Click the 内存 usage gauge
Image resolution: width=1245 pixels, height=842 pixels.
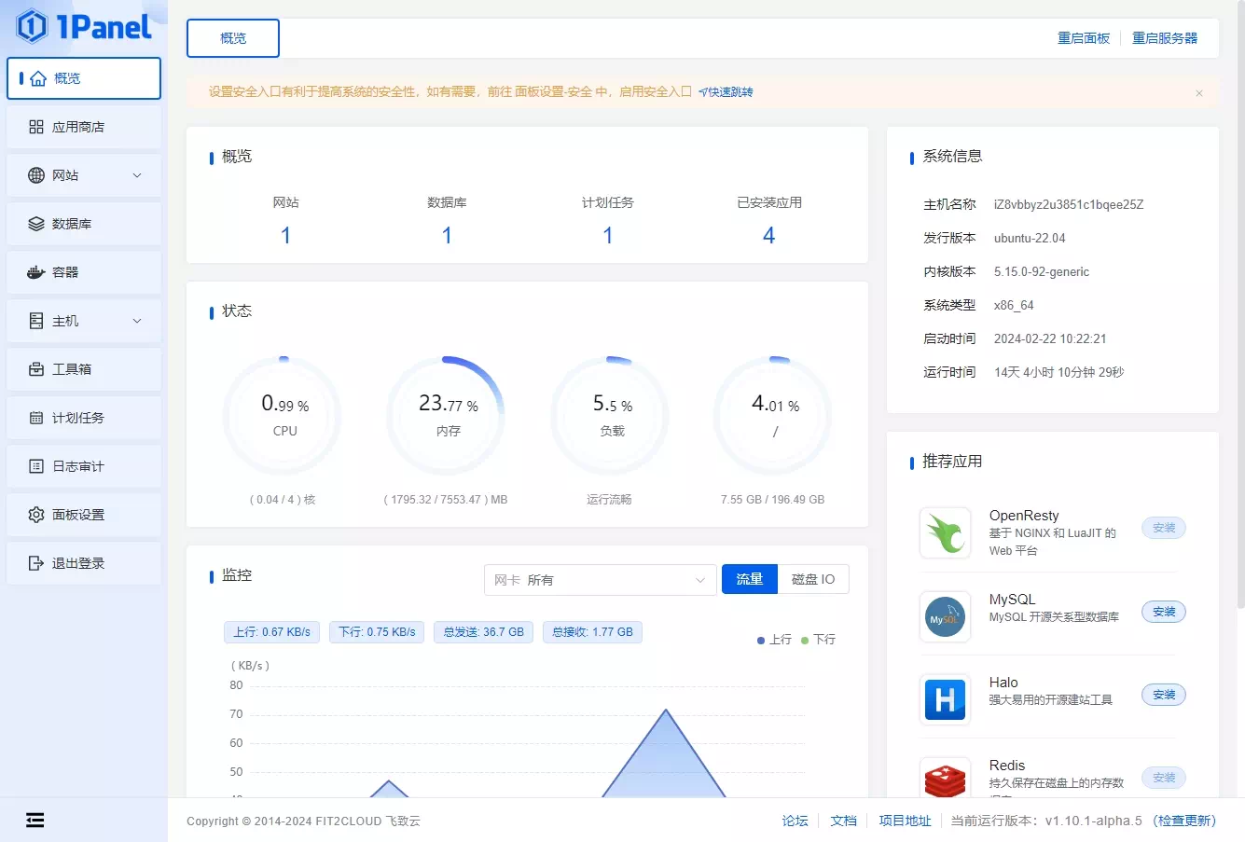(x=448, y=415)
